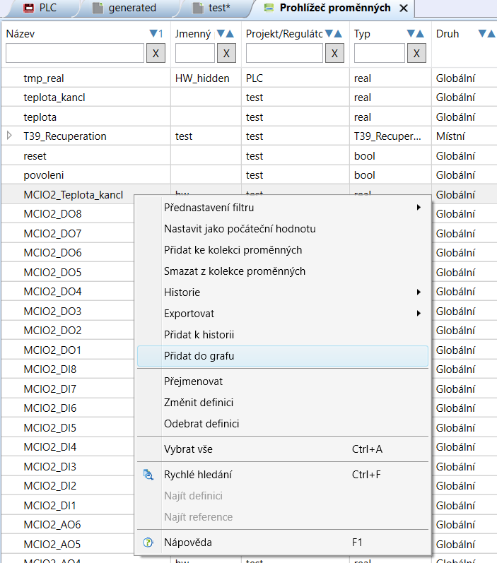The width and height of the screenshot is (497, 563).
Task: Select the MCIO2_DO5 variable
Action: click(52, 272)
